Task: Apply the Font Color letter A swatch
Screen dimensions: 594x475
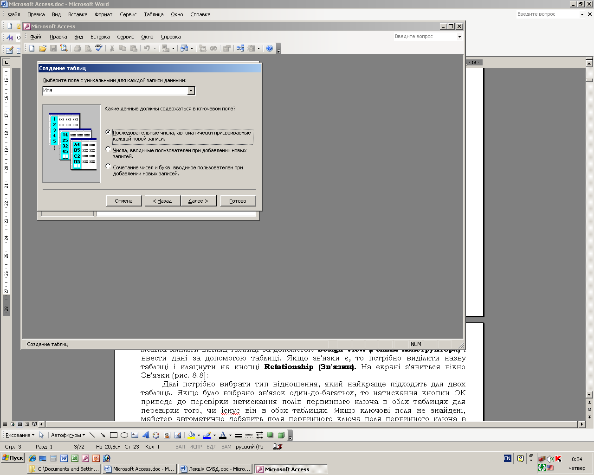Action: click(223, 435)
